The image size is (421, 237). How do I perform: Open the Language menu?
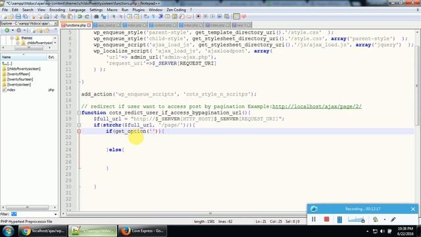click(x=77, y=10)
